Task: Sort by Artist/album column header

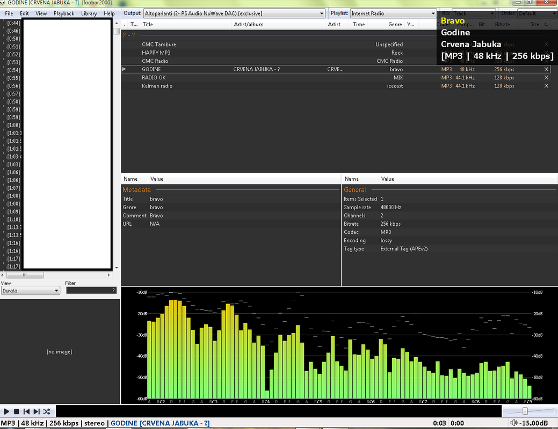Action: (249, 25)
